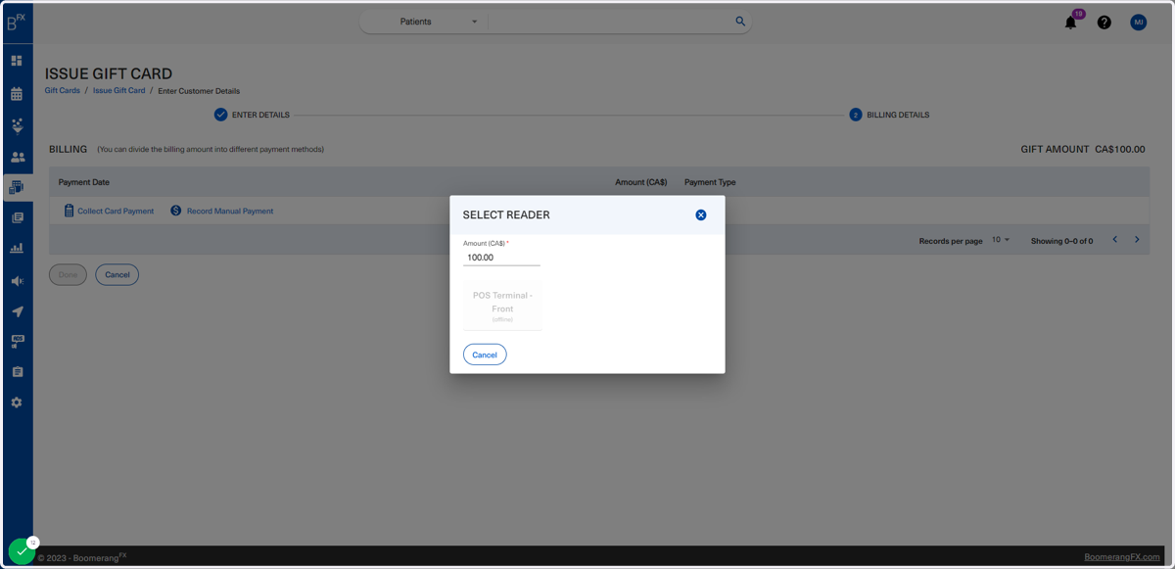The width and height of the screenshot is (1175, 569).
Task: Click the Amount (CA$) input field
Action: pos(501,258)
